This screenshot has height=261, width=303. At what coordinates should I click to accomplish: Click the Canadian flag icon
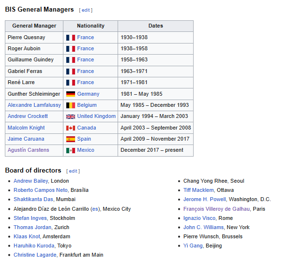[71, 128]
